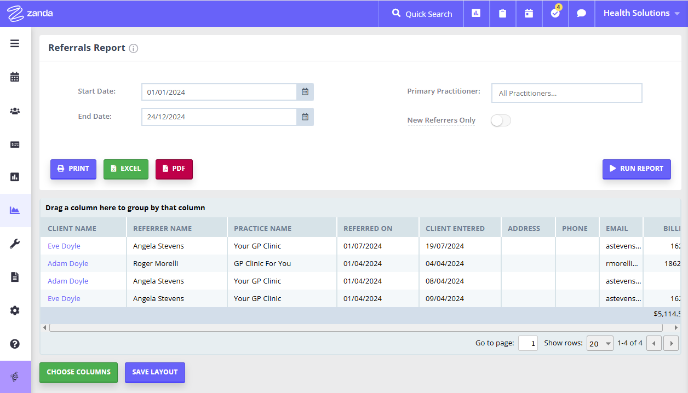Open Quick Search in the top bar
Viewport: 688px width, 393px height.
pos(421,14)
